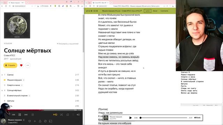Screen dimensions: 223x125
Task: Open a new tab in Genius browser window
Action: click(x=111, y=3)
